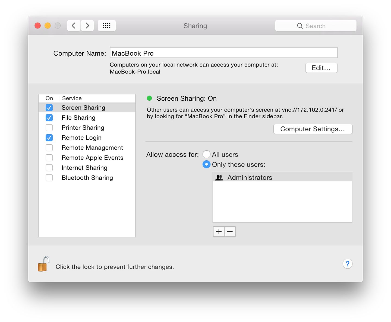Click the On column header

click(x=49, y=98)
